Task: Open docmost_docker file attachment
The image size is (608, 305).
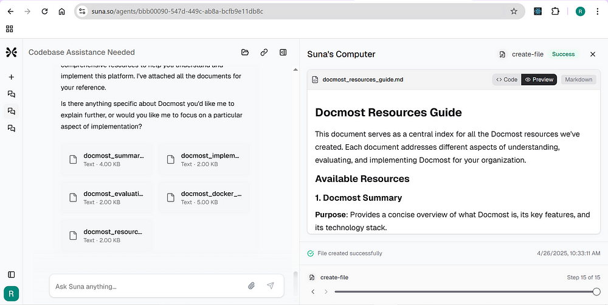Action: [204, 197]
